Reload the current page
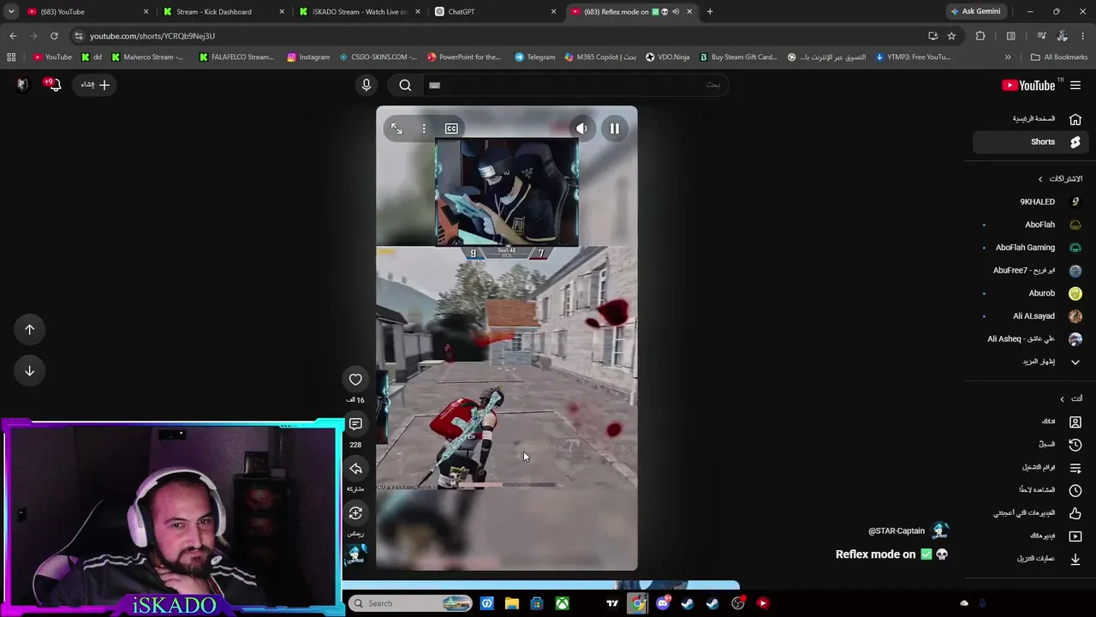1096x617 pixels. click(x=54, y=36)
